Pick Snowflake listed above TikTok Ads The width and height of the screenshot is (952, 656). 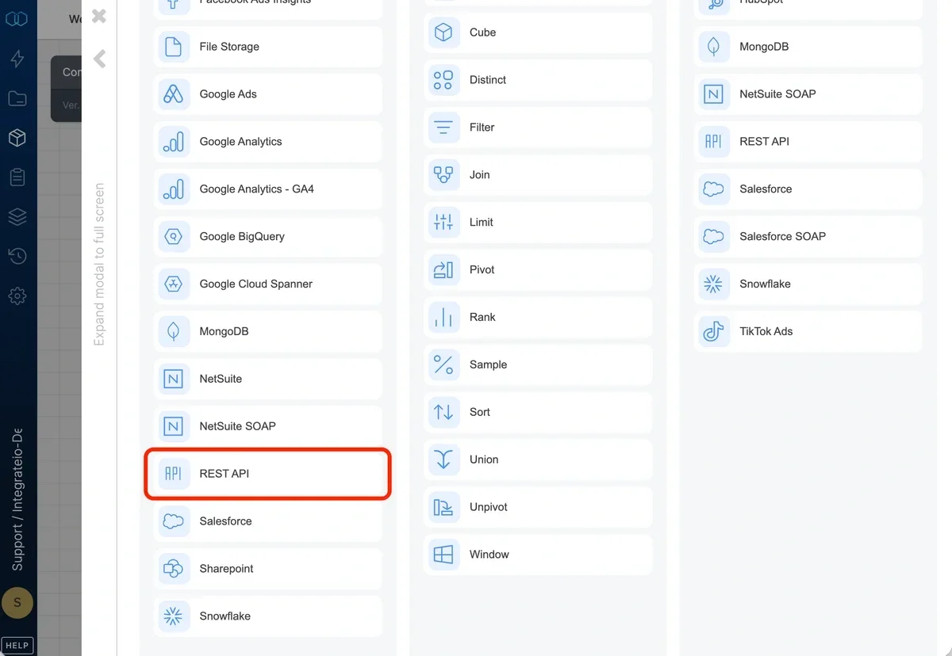click(808, 284)
